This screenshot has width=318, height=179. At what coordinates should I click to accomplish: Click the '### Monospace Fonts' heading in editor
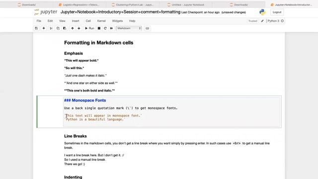pos(85,100)
